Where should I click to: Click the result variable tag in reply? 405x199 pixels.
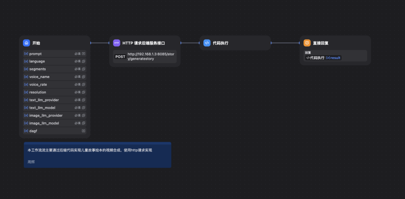coord(333,58)
